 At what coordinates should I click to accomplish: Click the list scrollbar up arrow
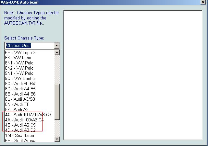[57, 52]
